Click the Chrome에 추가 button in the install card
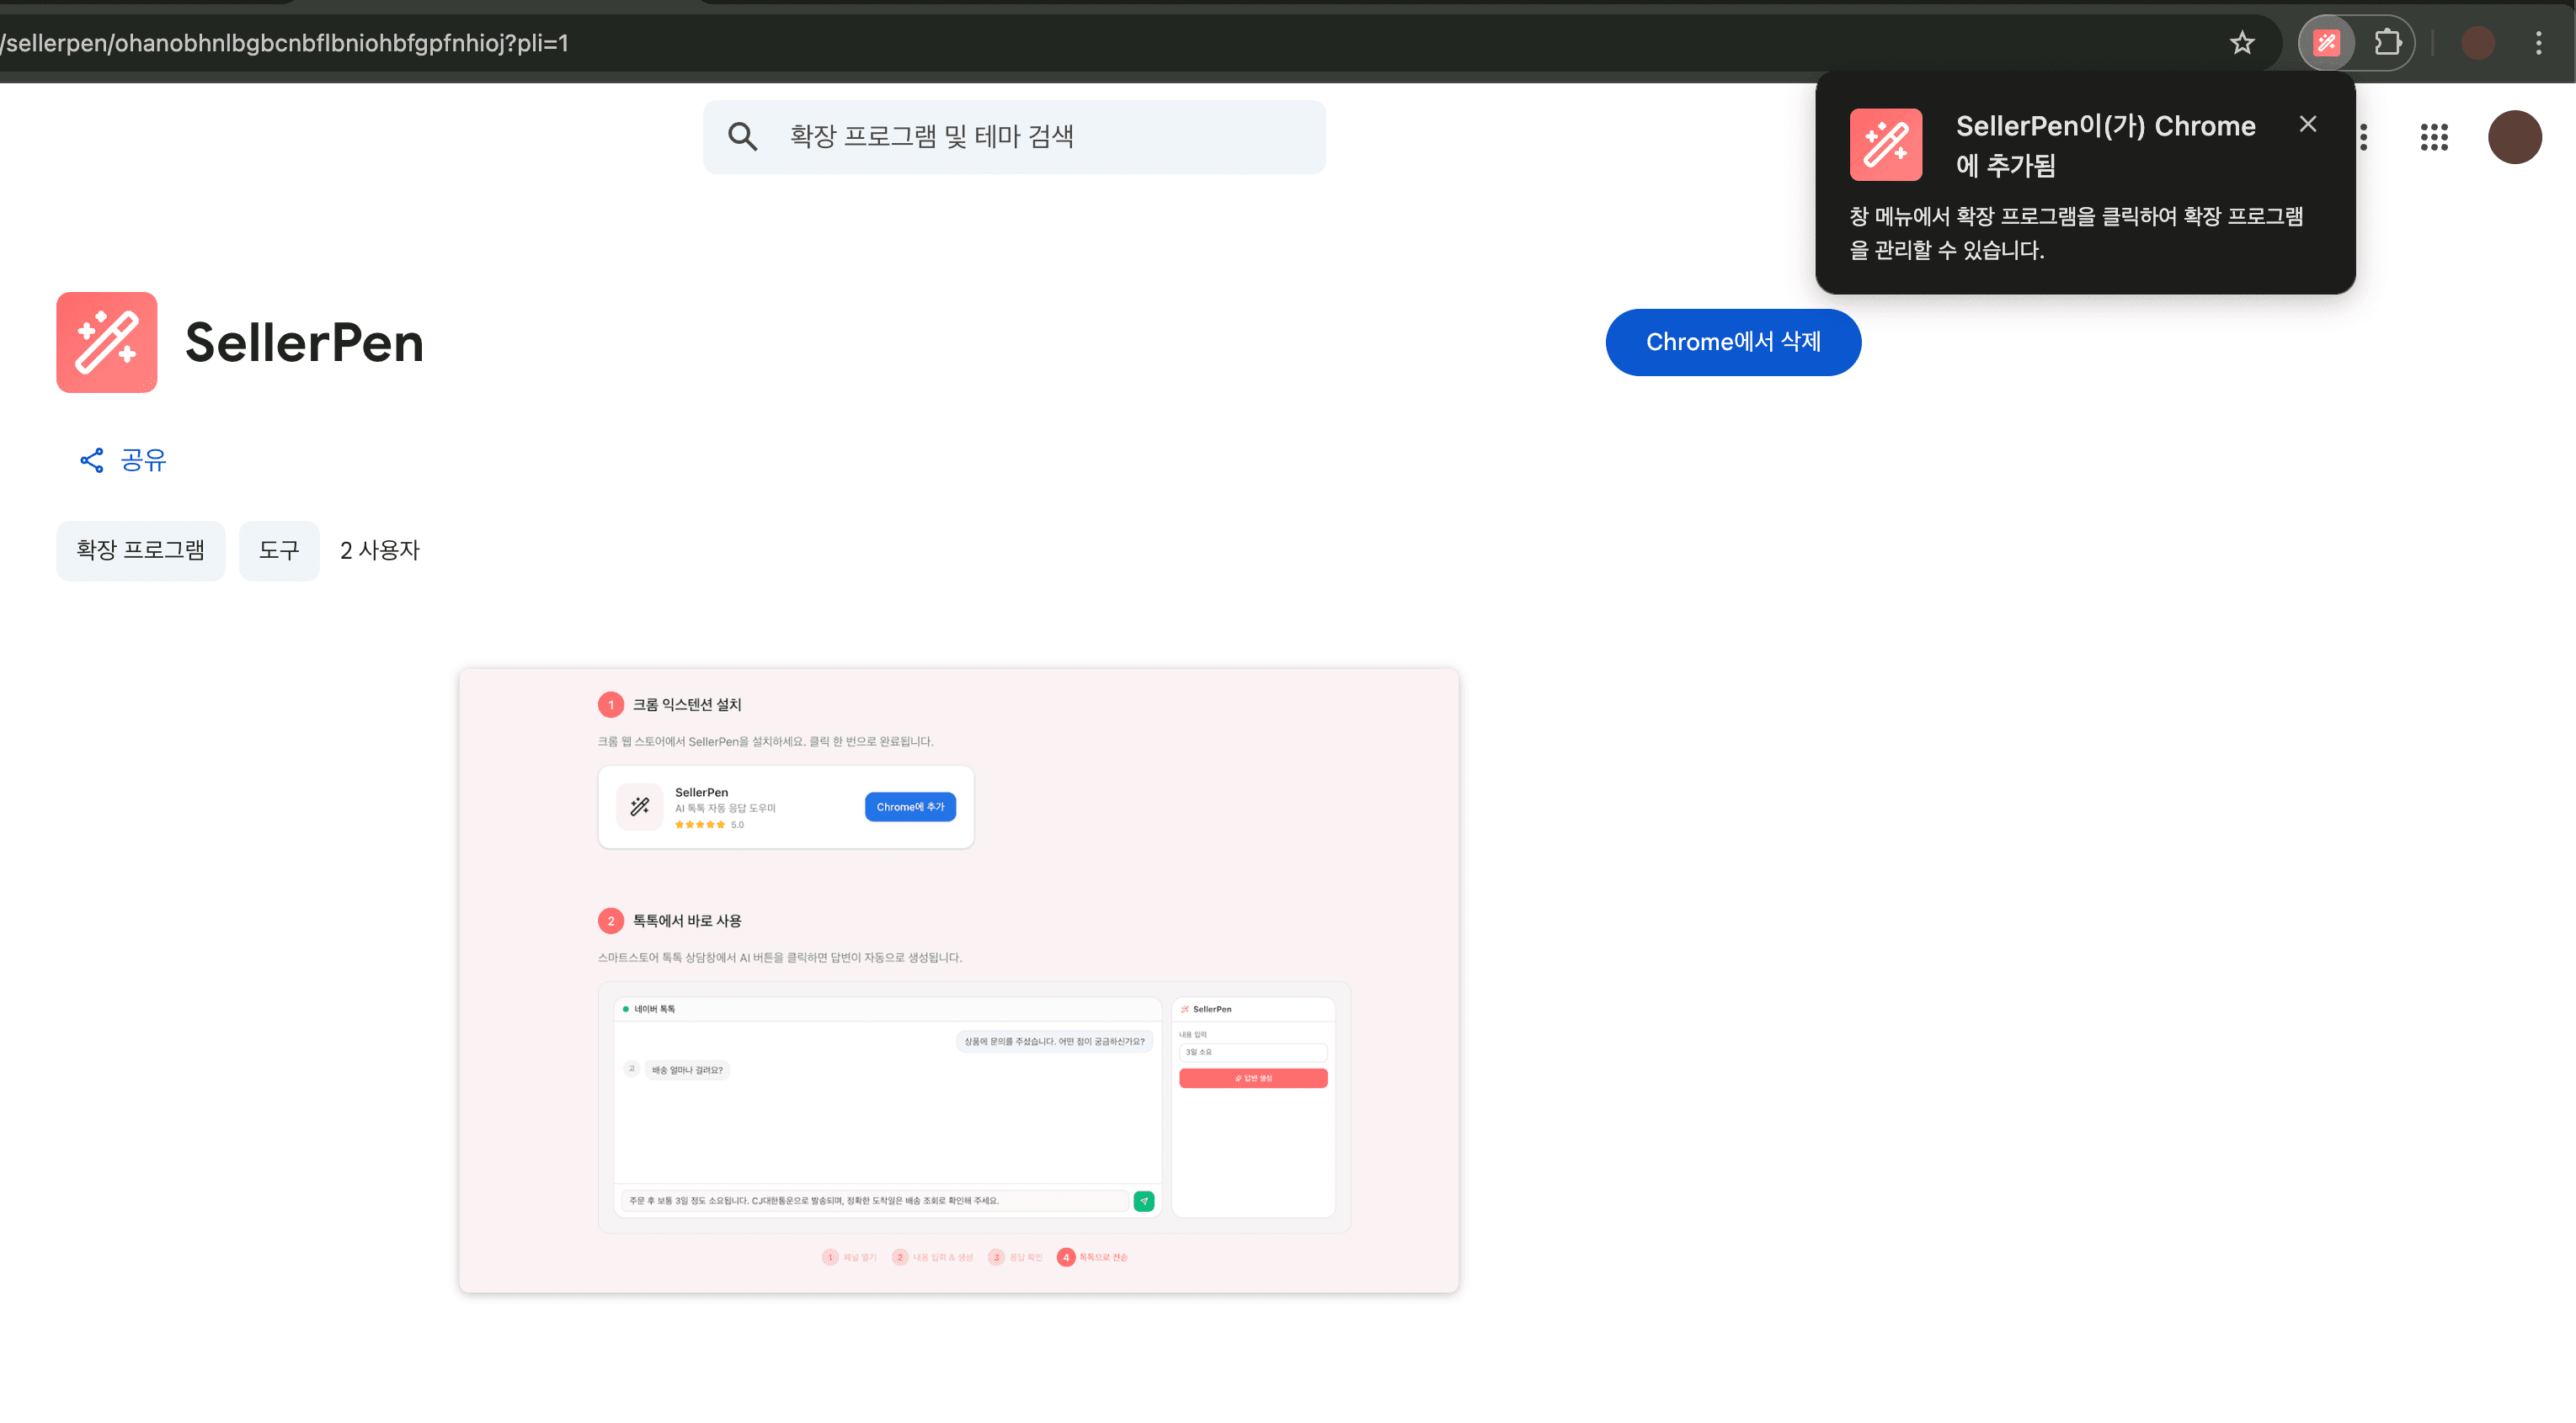2576x1423 pixels. 910,806
